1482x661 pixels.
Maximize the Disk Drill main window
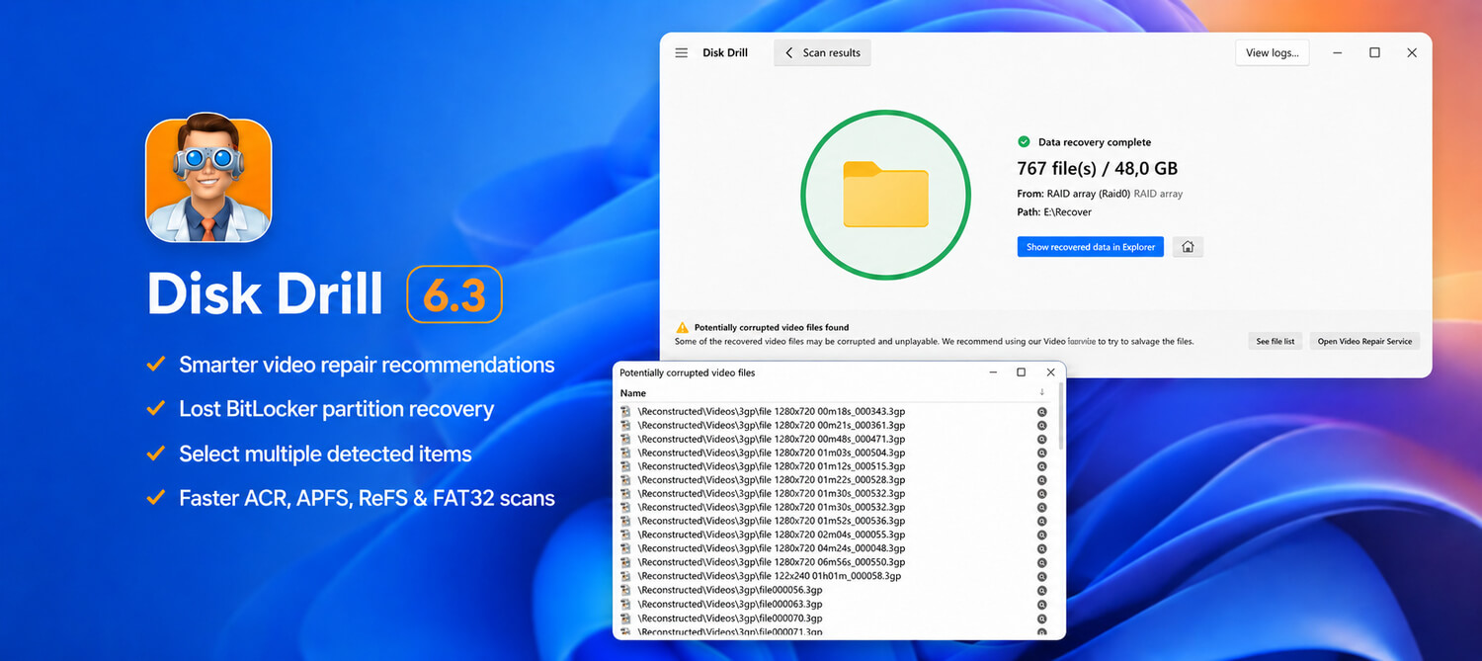pos(1374,53)
